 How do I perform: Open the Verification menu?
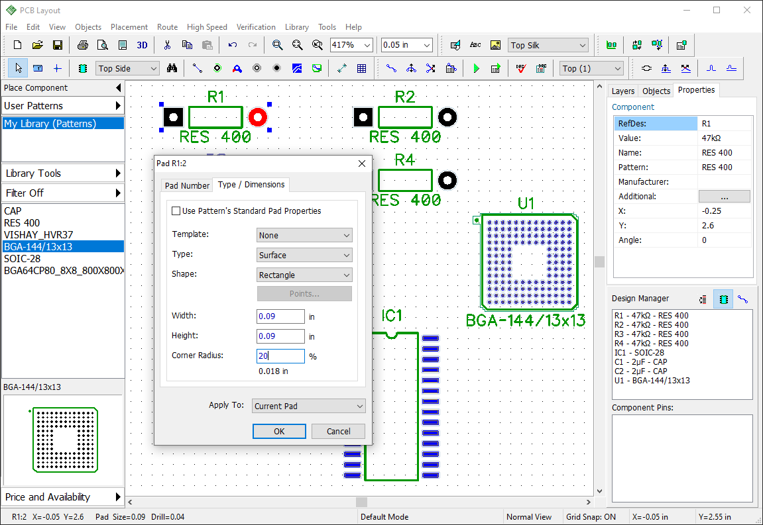tap(256, 27)
